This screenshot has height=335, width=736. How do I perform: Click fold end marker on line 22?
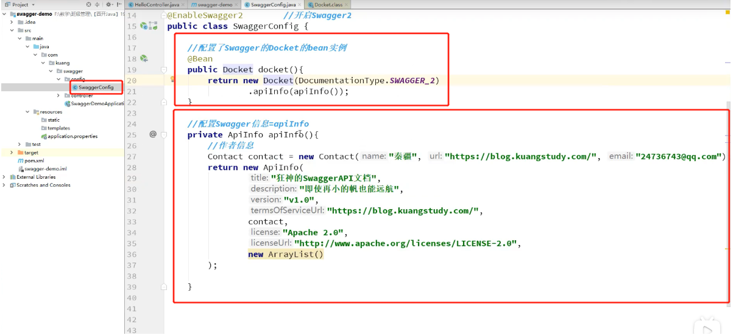coord(164,102)
